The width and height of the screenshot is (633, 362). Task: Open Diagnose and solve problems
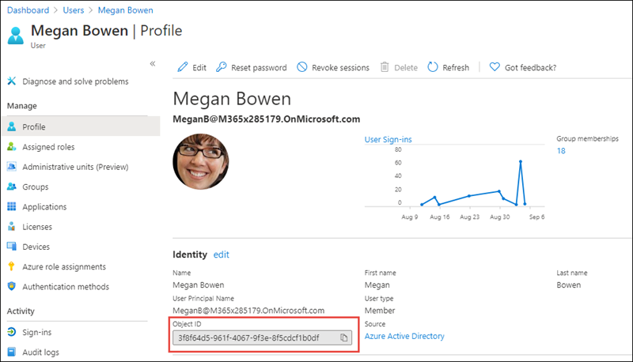[x=75, y=81]
